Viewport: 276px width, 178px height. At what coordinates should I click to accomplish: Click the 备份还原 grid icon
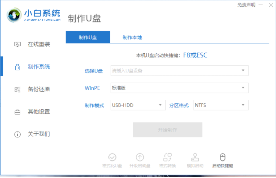(x=17, y=89)
